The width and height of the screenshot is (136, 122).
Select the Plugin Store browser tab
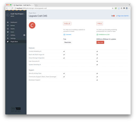coord(23,5)
